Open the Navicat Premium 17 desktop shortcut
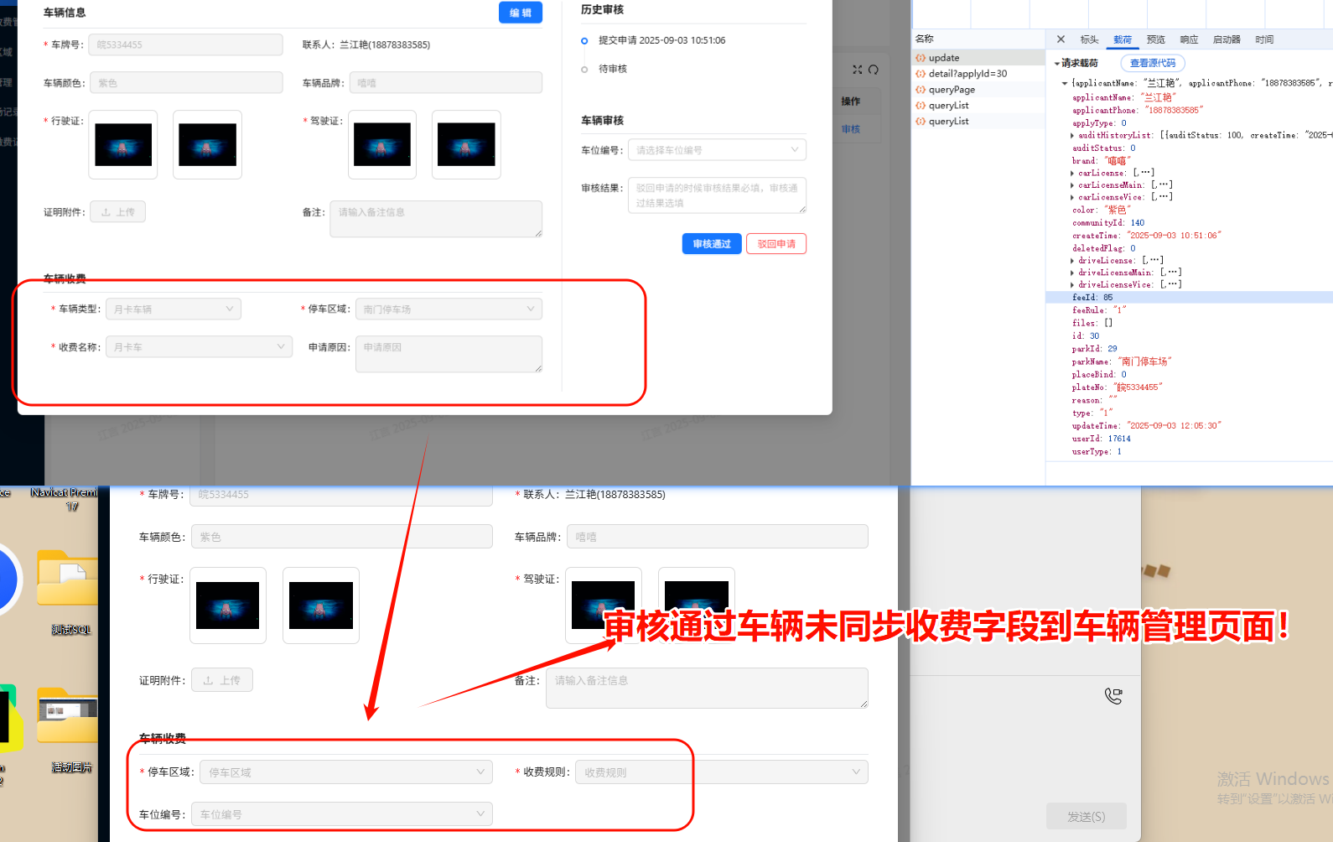 tap(65, 499)
